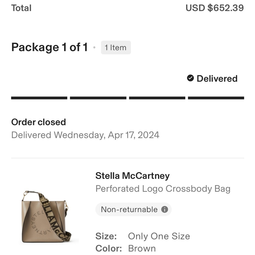255x255 pixels.
Task: Click the Order closed heading
Action: click(x=39, y=122)
